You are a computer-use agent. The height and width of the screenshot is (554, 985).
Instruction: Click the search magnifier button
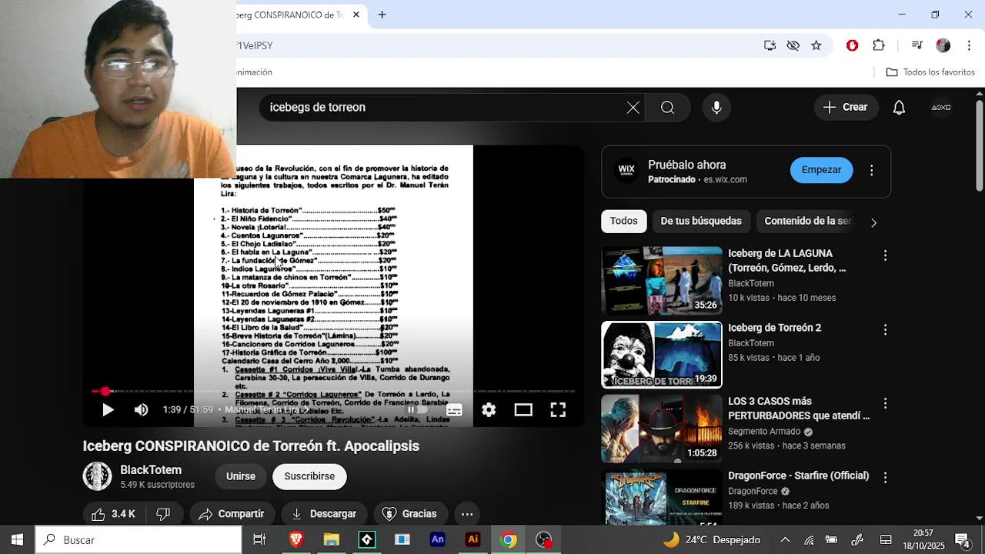(x=668, y=108)
